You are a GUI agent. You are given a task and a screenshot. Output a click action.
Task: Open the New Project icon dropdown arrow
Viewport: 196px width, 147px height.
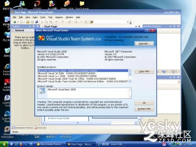(18, 22)
